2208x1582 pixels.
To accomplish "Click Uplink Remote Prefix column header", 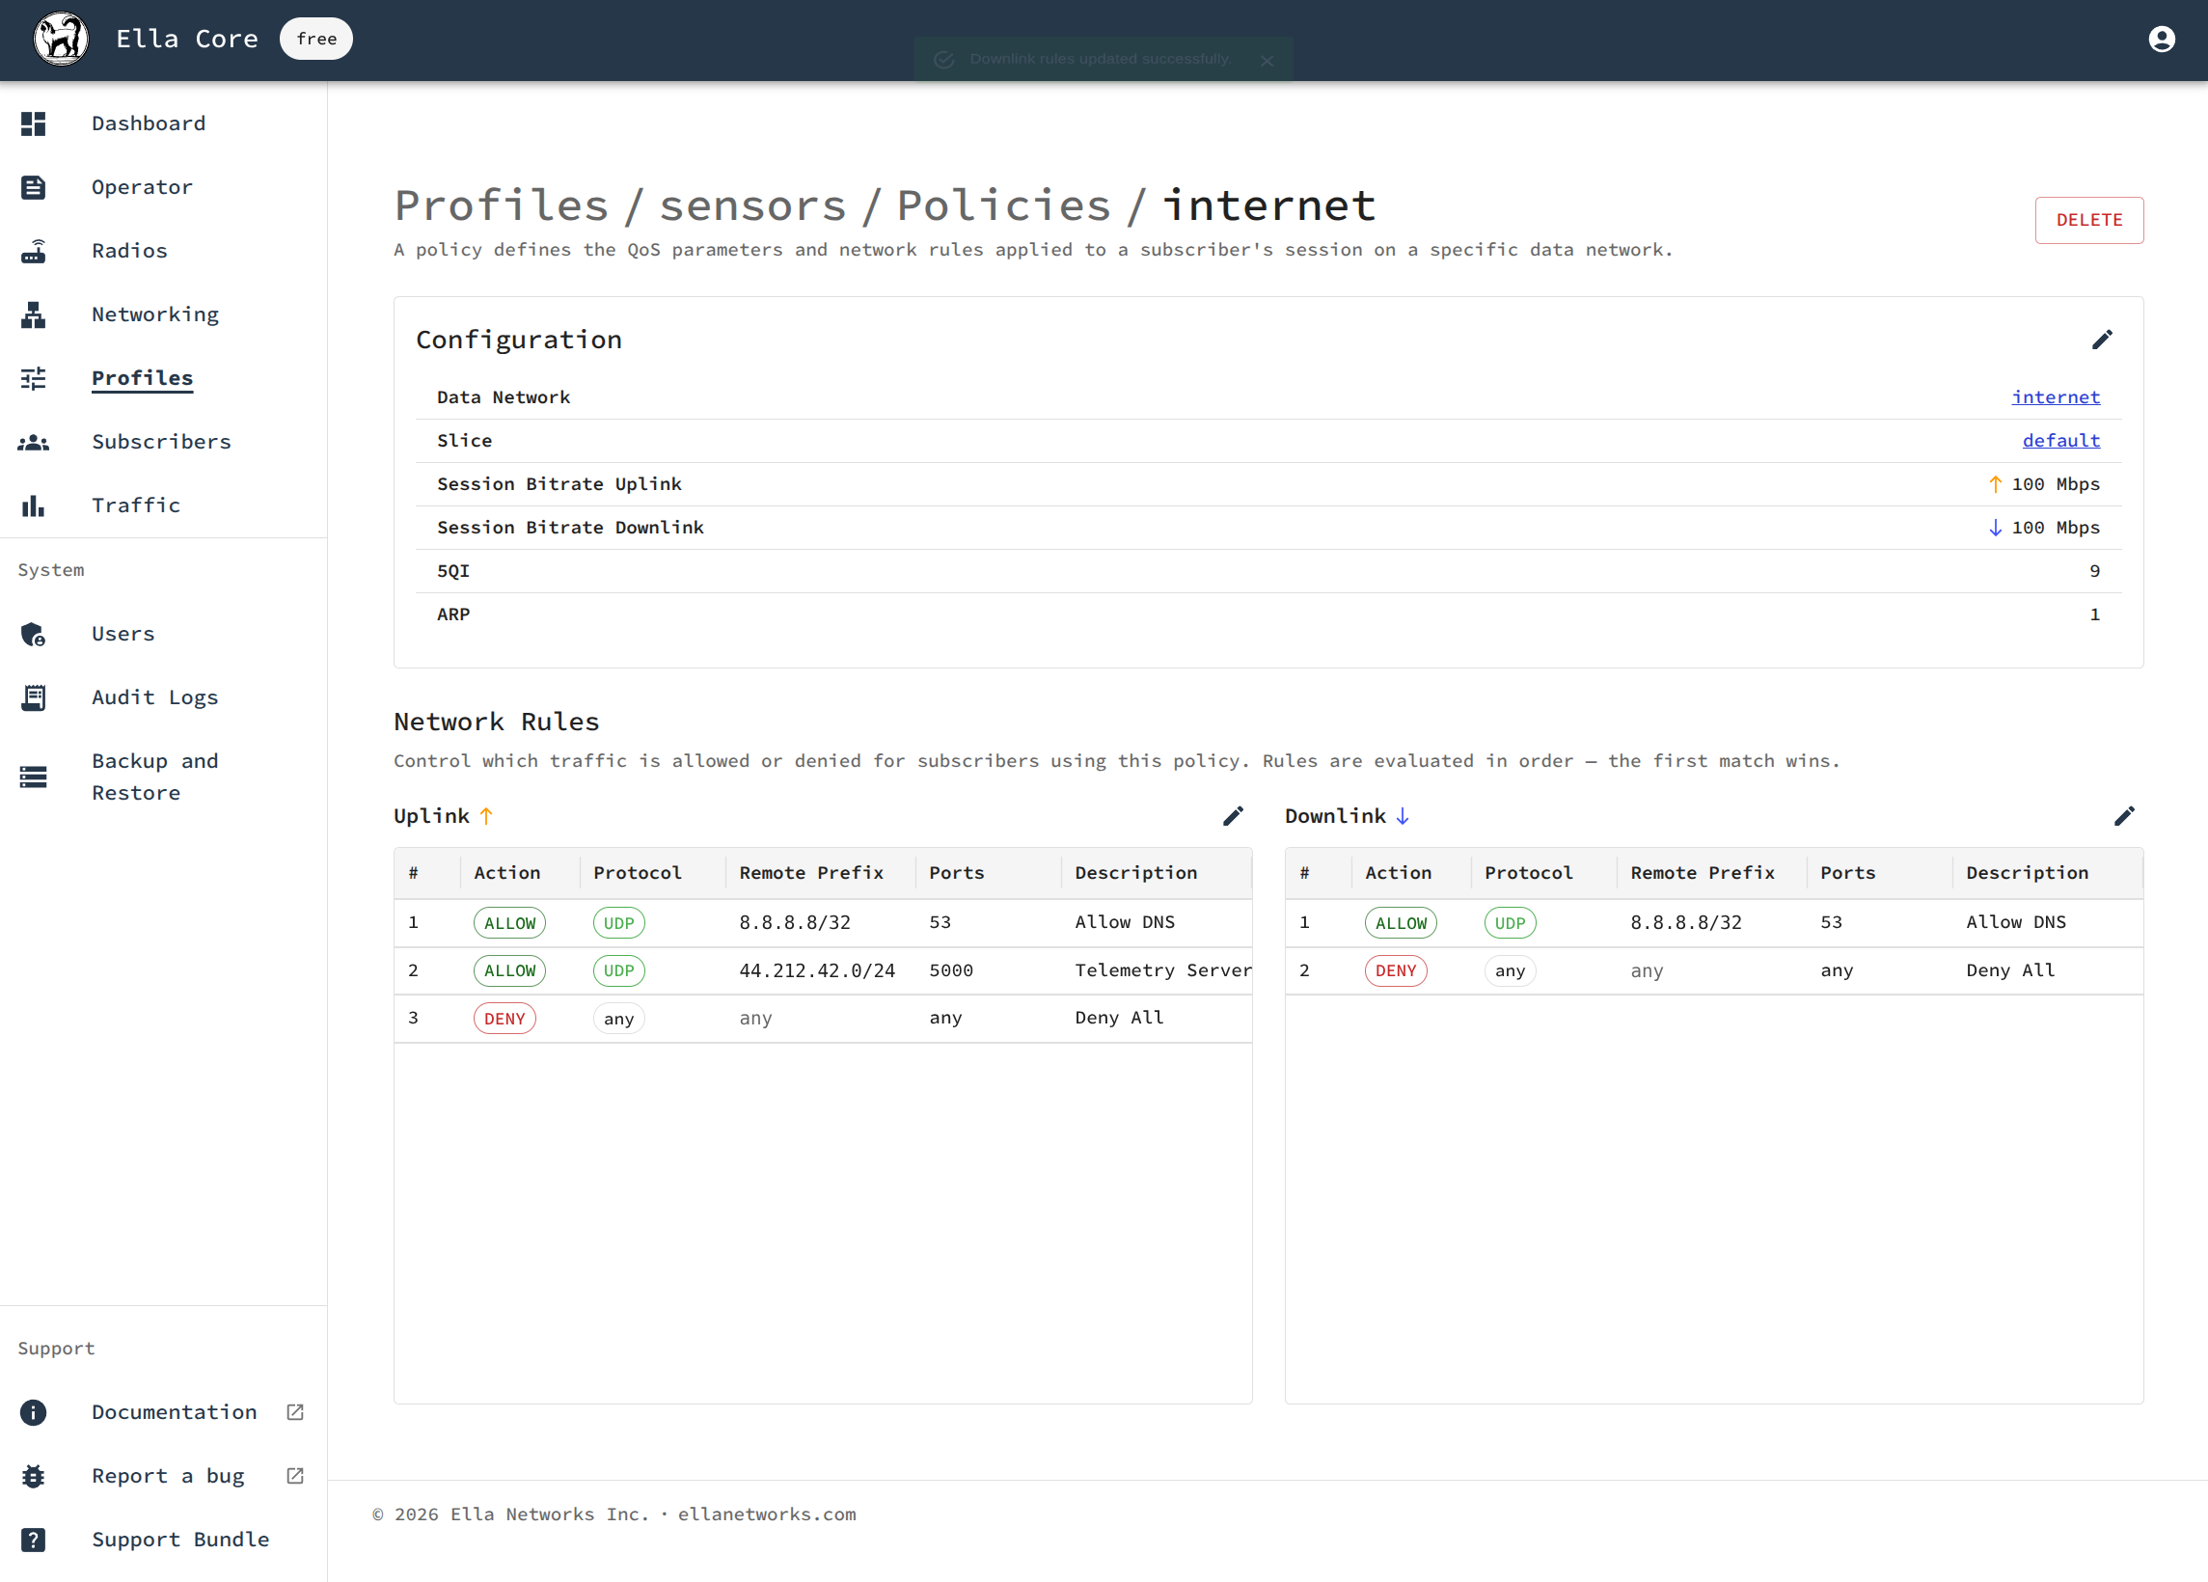I will point(811,873).
